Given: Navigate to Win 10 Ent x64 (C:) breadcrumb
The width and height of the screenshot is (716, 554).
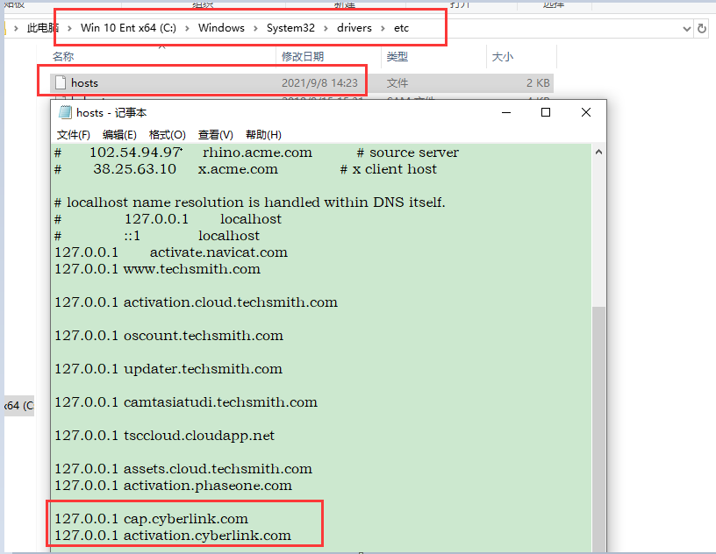Looking at the screenshot, I should click(128, 28).
